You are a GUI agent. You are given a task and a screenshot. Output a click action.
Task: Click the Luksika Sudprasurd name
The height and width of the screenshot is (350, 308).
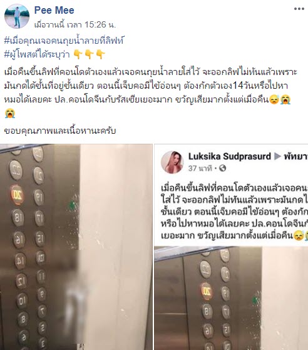pyautogui.click(x=230, y=156)
